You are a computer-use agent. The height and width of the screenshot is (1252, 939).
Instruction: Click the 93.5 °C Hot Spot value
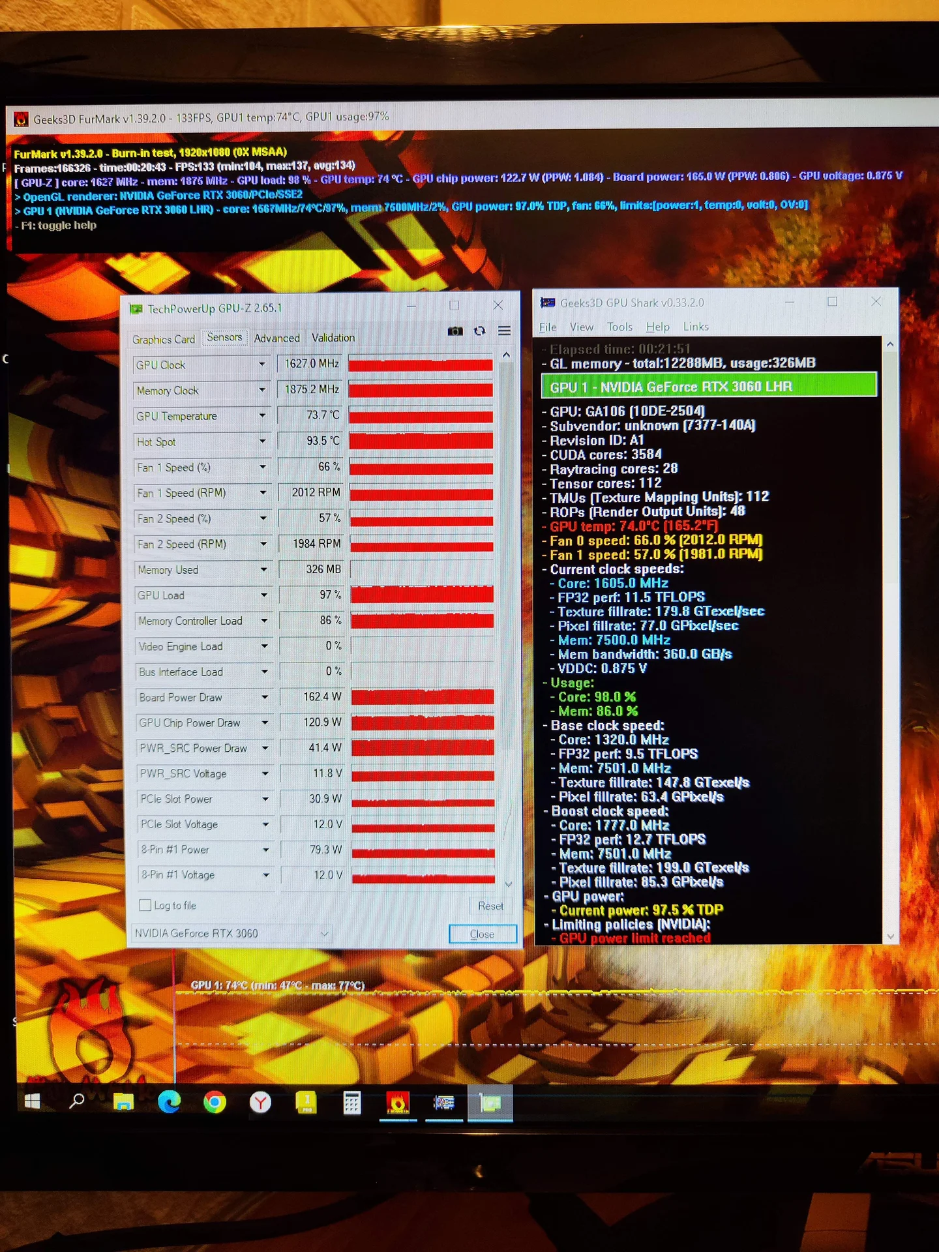310,441
